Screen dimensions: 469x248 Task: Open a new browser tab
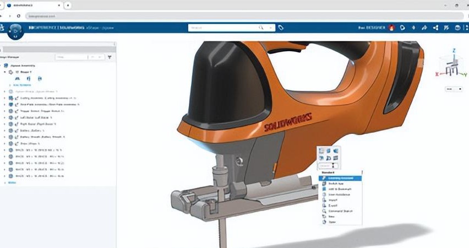click(68, 6)
